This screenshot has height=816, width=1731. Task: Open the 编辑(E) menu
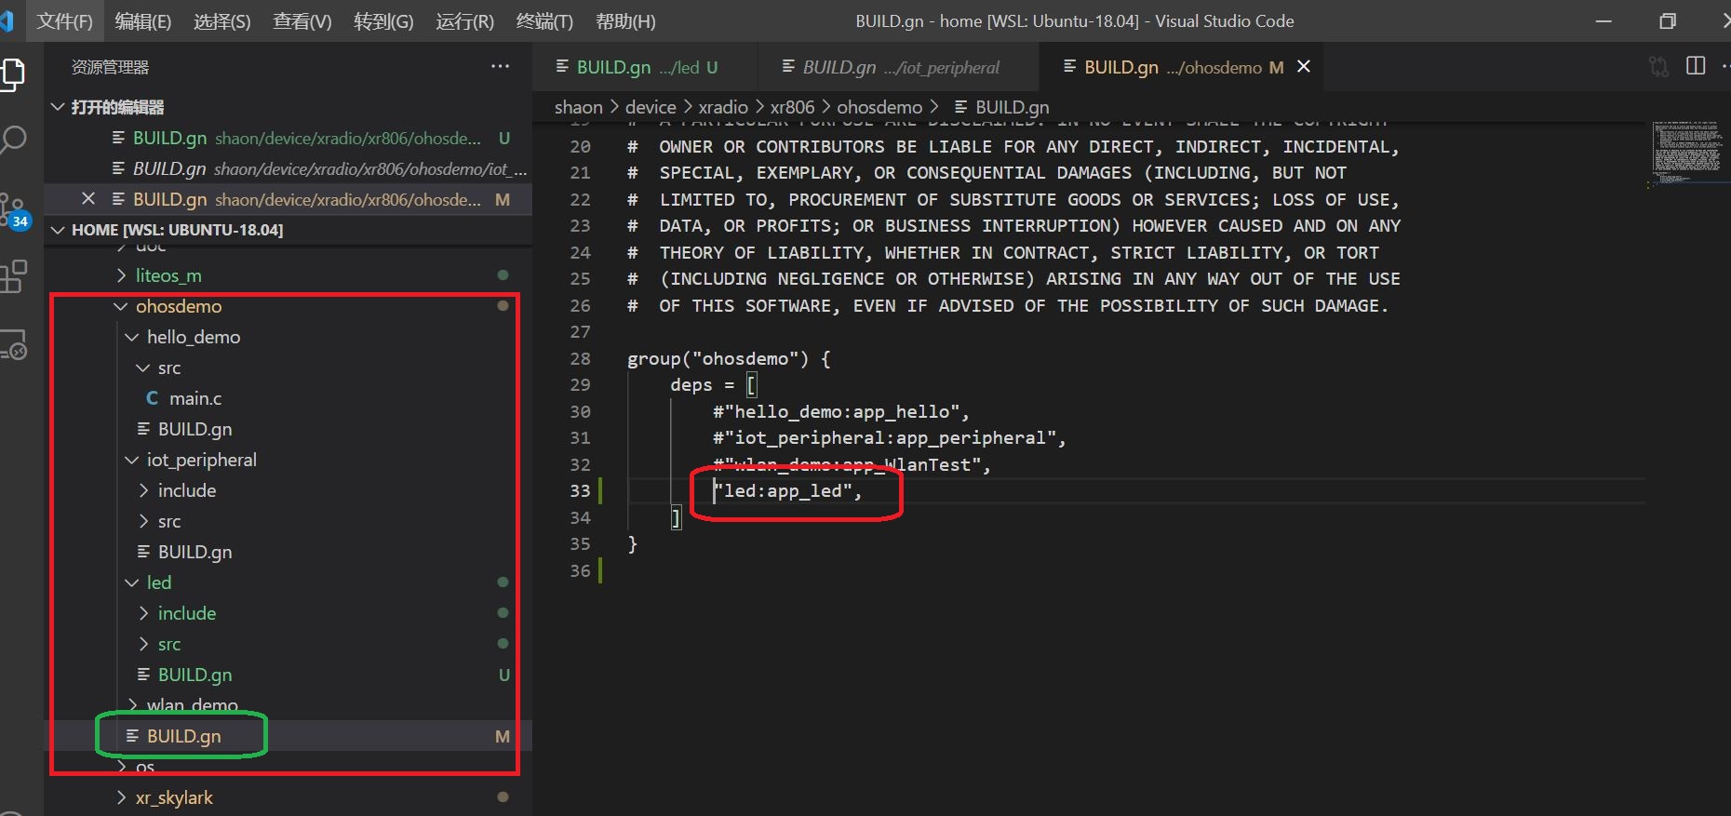(142, 20)
